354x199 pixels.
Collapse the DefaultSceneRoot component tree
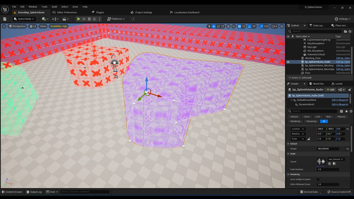[291, 100]
